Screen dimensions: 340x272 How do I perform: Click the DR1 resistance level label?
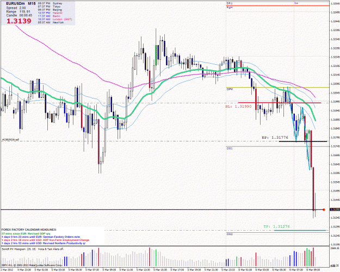pyautogui.click(x=230, y=3)
